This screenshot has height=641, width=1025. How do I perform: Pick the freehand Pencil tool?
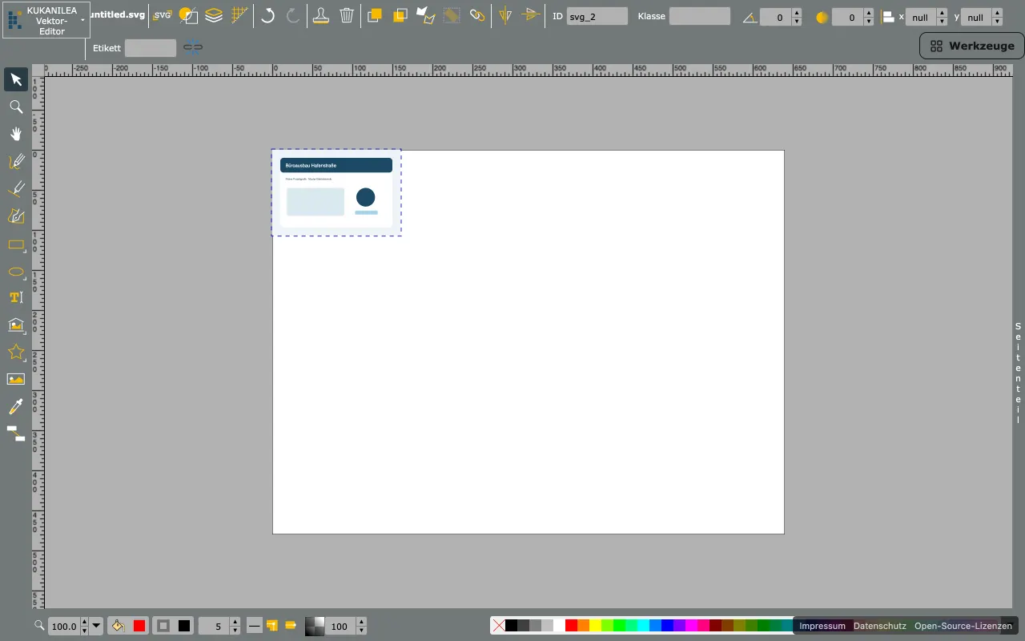point(16,161)
